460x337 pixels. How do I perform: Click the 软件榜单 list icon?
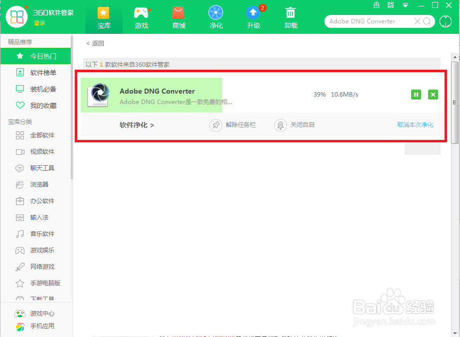[20, 72]
